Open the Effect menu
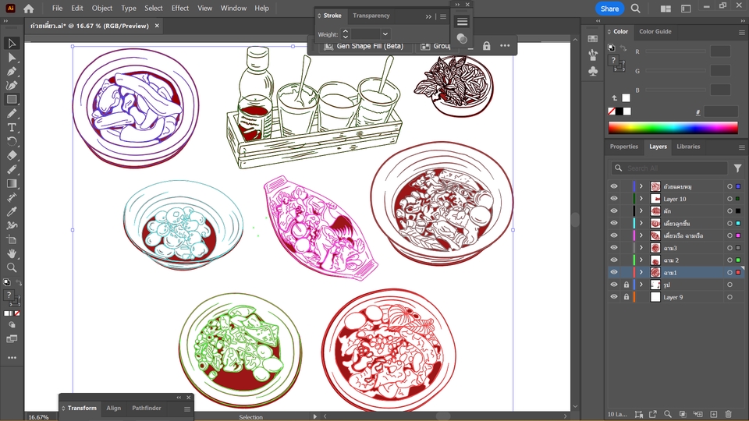Viewport: 749px width, 421px height. point(180,8)
